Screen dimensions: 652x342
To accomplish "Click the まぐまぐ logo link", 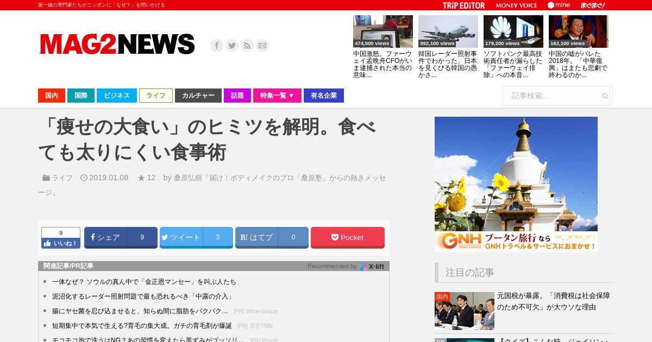I will pyautogui.click(x=592, y=5).
